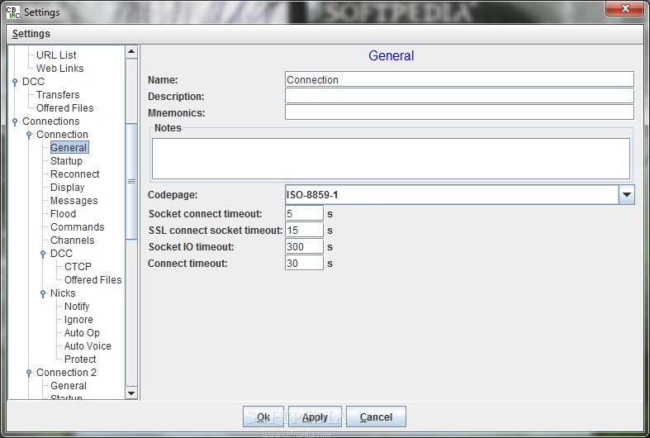Select Ignore under Nicks
This screenshot has width=650, height=438.
tap(78, 320)
